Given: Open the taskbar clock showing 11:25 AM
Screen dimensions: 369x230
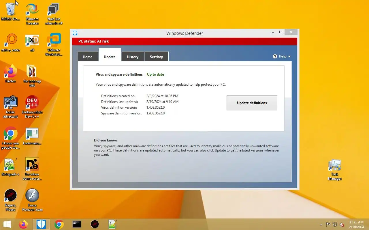Looking at the screenshot, I should pos(357,225).
